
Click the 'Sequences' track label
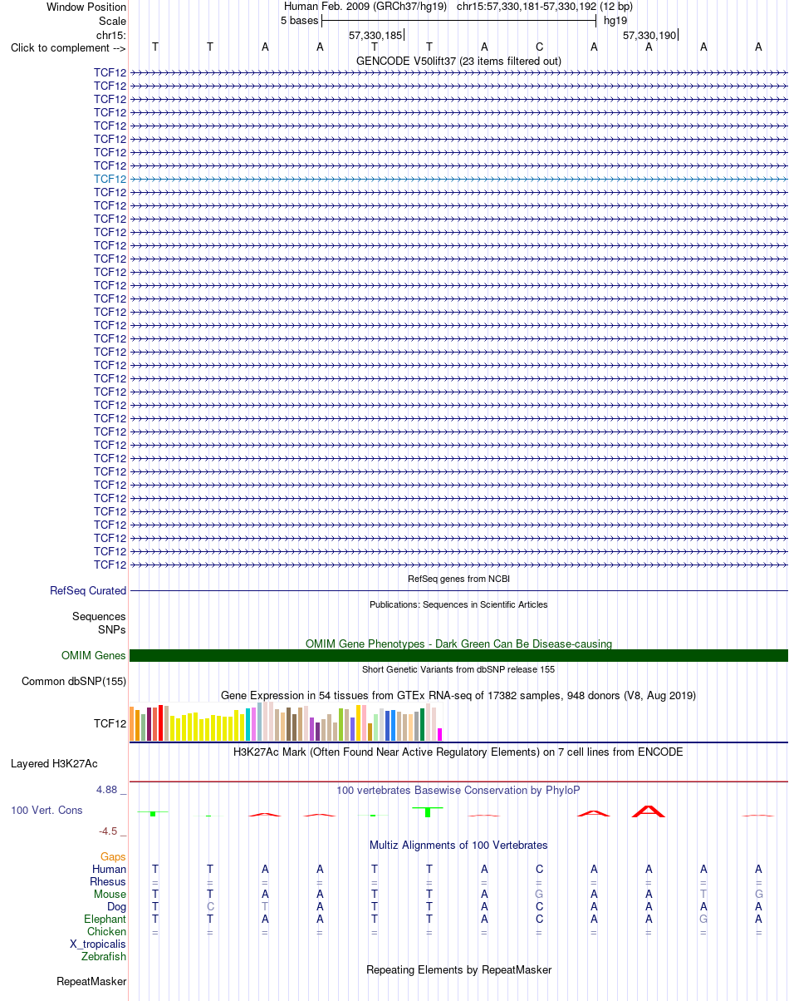pyautogui.click(x=99, y=617)
